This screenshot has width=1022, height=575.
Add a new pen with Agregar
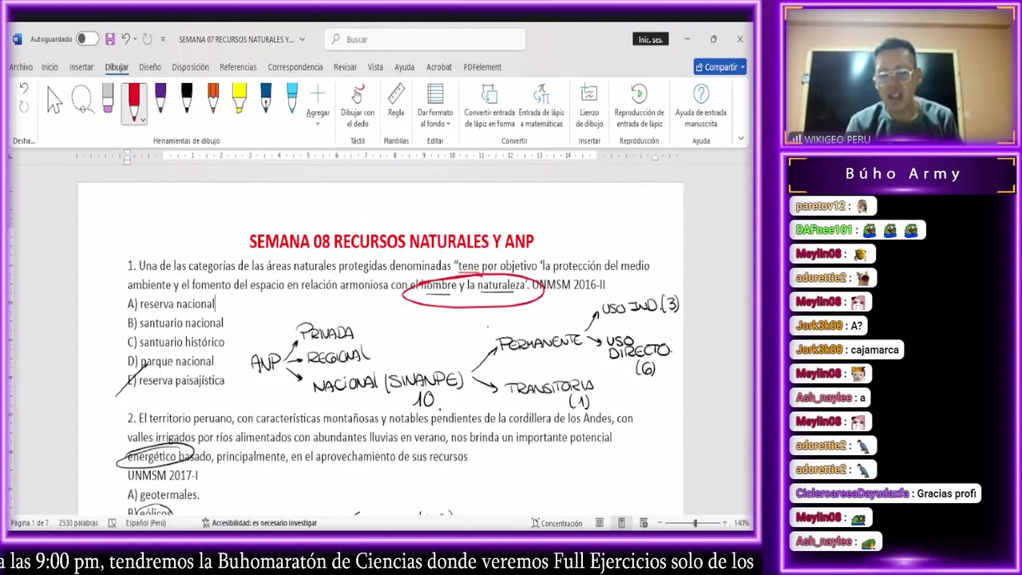coord(318,104)
